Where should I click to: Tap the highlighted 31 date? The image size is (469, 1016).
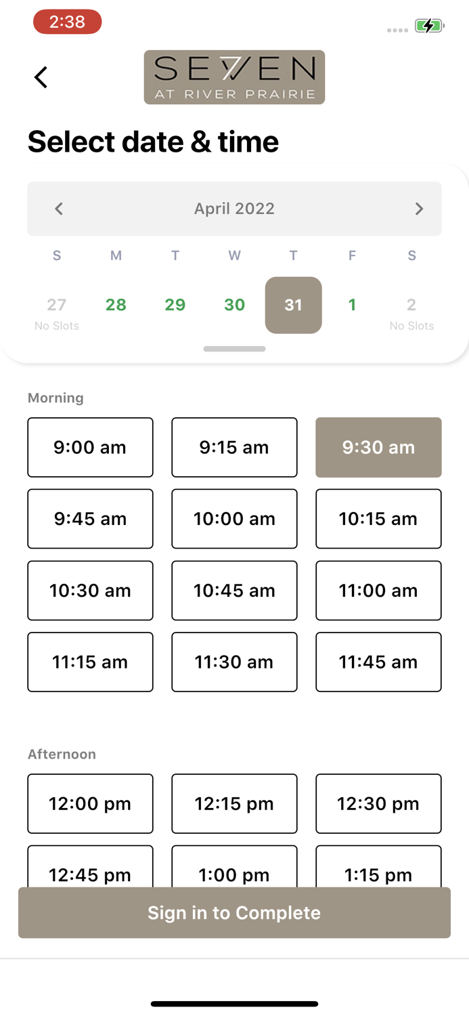(x=293, y=305)
